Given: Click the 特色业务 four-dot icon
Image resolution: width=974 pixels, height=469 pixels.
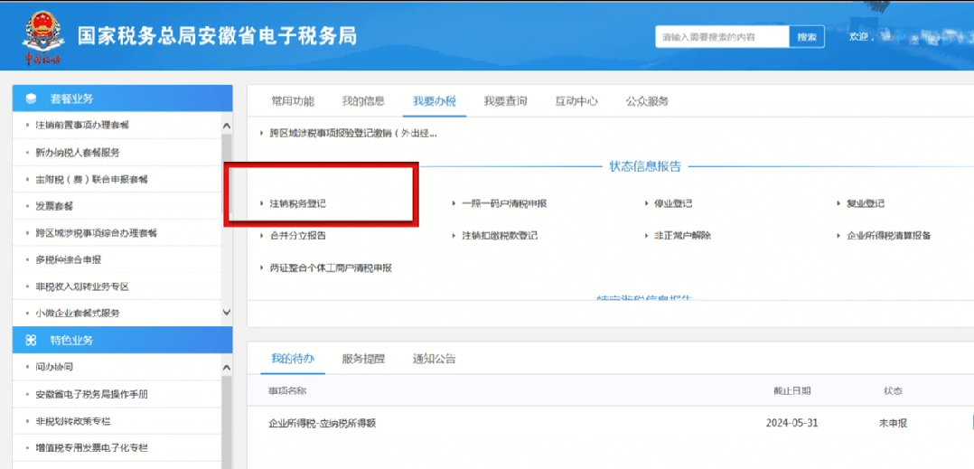Looking at the screenshot, I should click(31, 341).
